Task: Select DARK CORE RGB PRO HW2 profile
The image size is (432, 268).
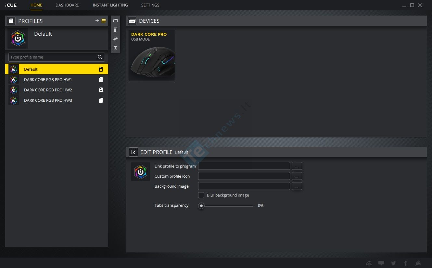Action: 57,90
